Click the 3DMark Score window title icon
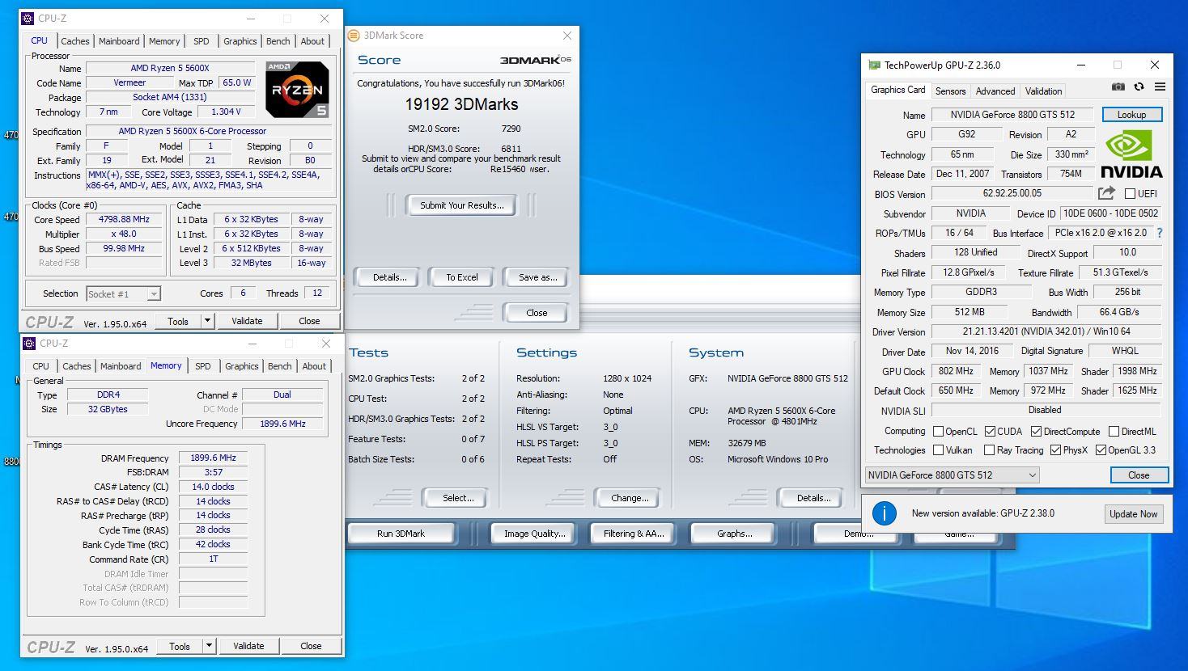The width and height of the screenshot is (1188, 671). (x=354, y=36)
